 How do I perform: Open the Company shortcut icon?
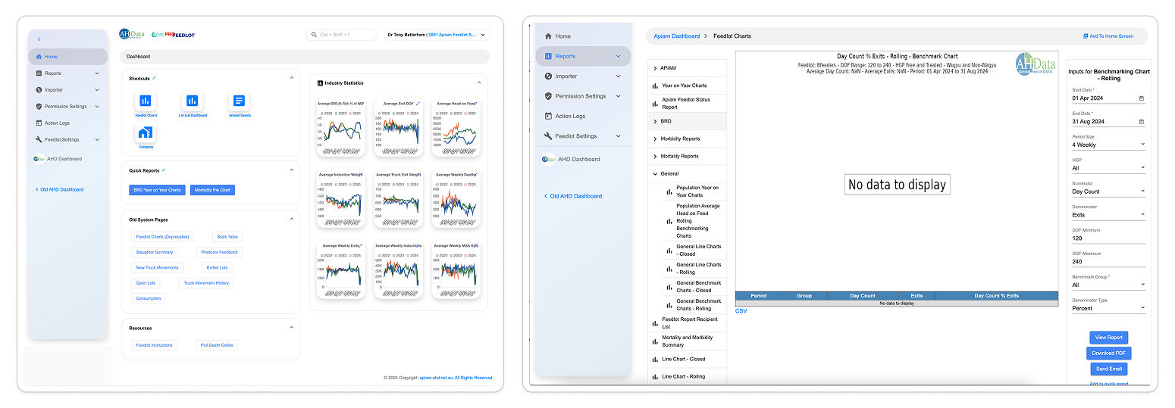(x=146, y=132)
